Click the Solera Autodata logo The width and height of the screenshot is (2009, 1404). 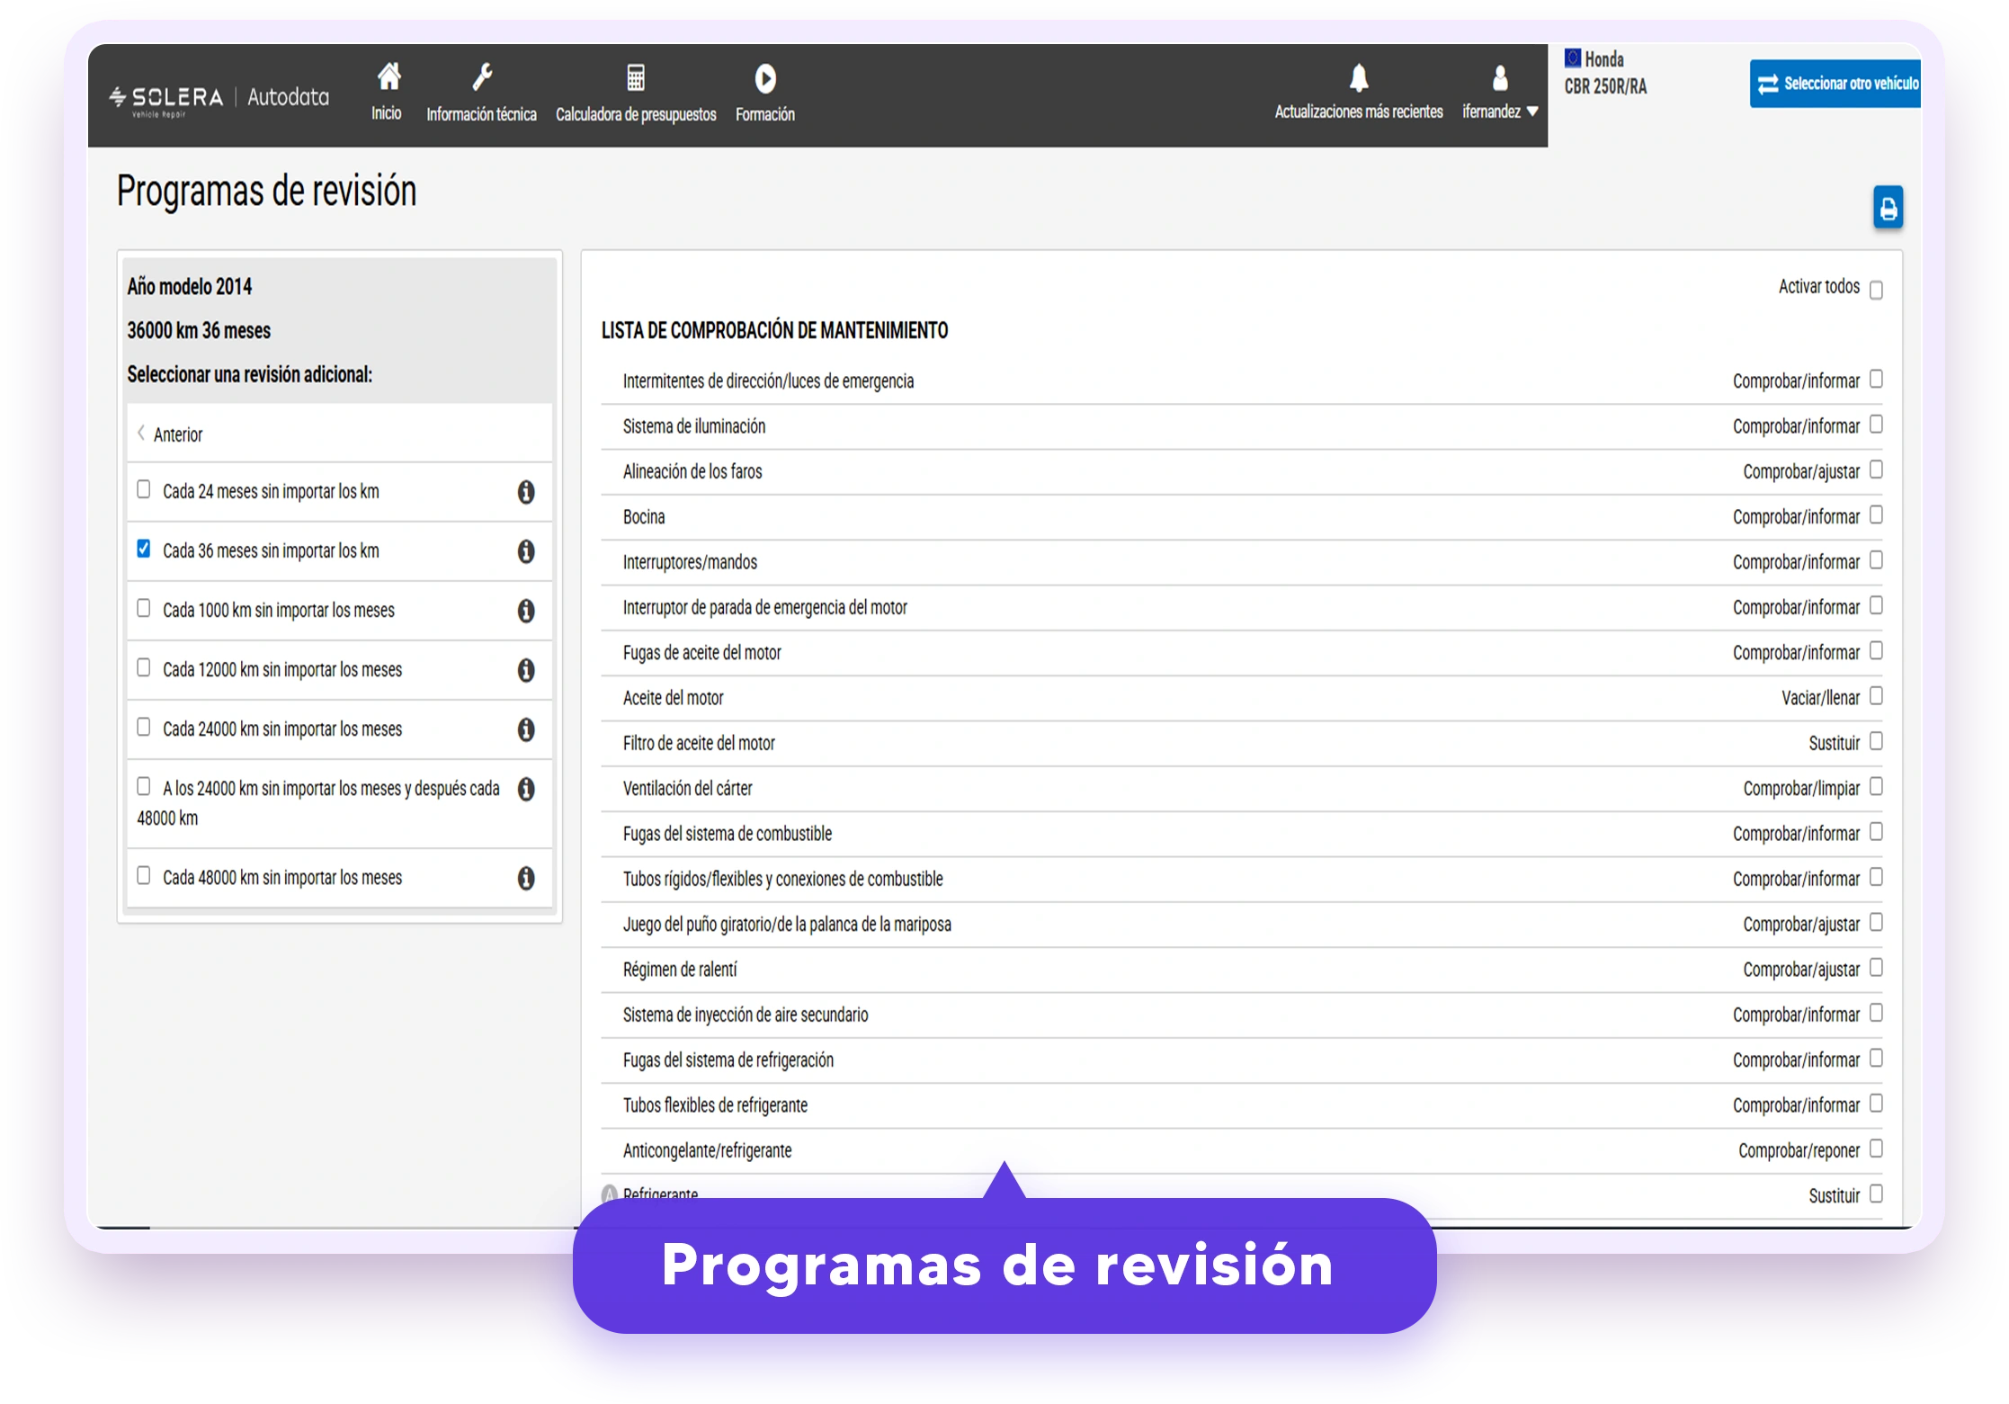[219, 98]
